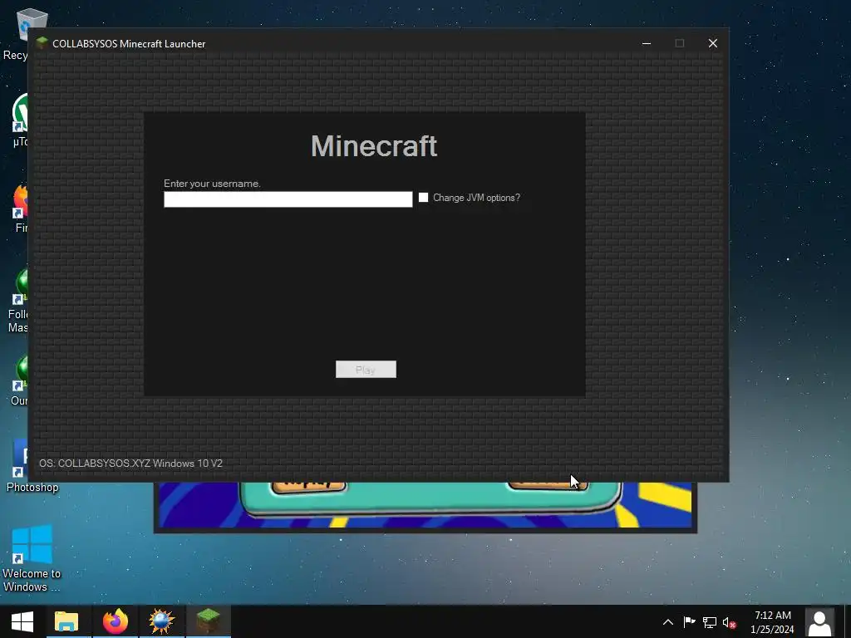
Task: Click the Change JVM options? label
Action: [476, 198]
